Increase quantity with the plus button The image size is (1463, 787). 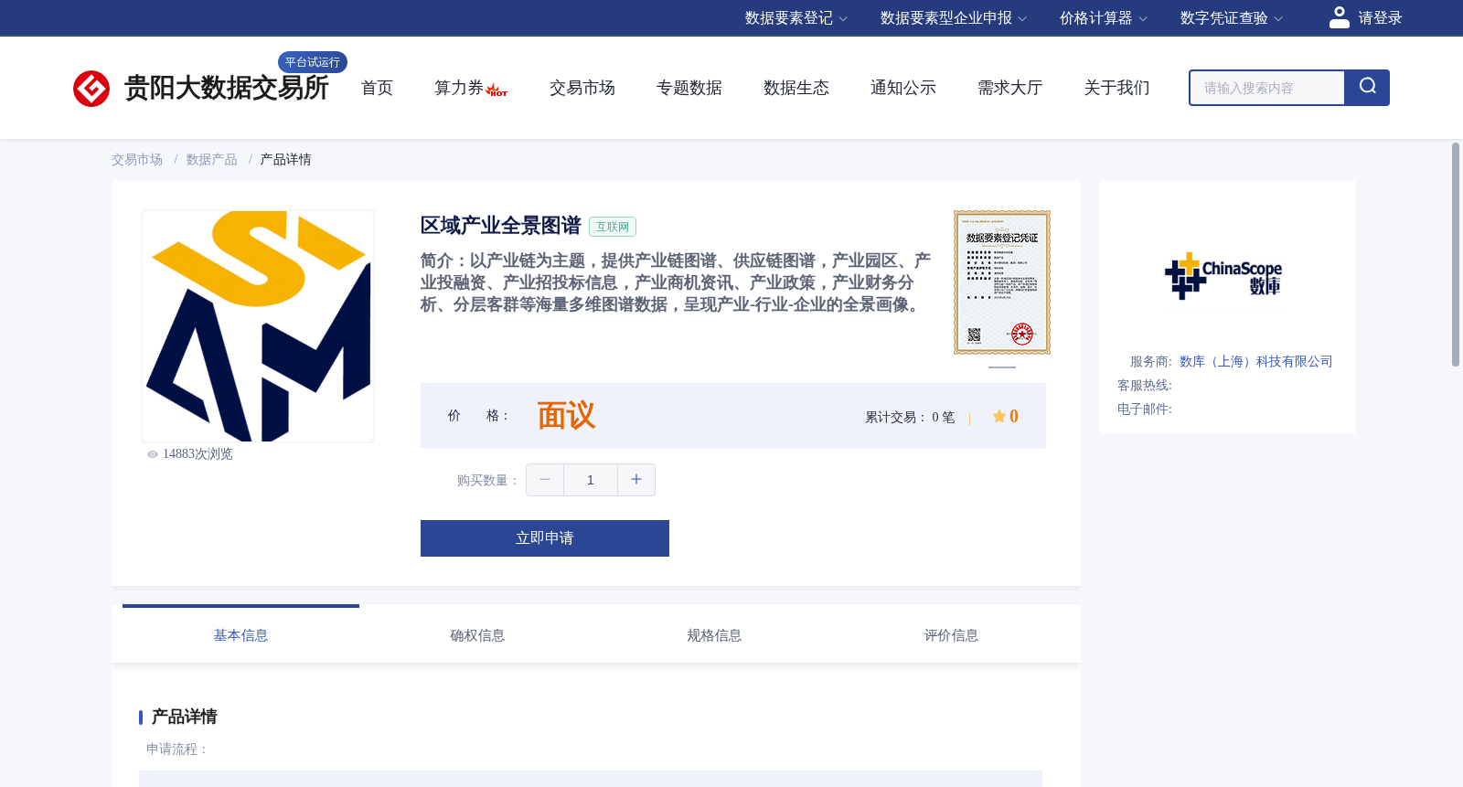click(x=636, y=480)
